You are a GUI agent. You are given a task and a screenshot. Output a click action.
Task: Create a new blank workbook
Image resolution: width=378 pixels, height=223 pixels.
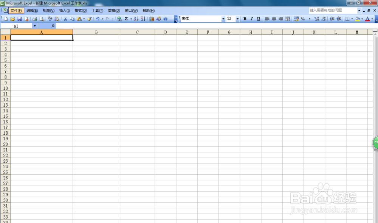6,19
